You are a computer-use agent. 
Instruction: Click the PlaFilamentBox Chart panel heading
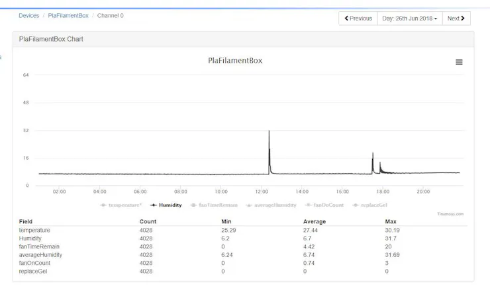click(x=51, y=39)
